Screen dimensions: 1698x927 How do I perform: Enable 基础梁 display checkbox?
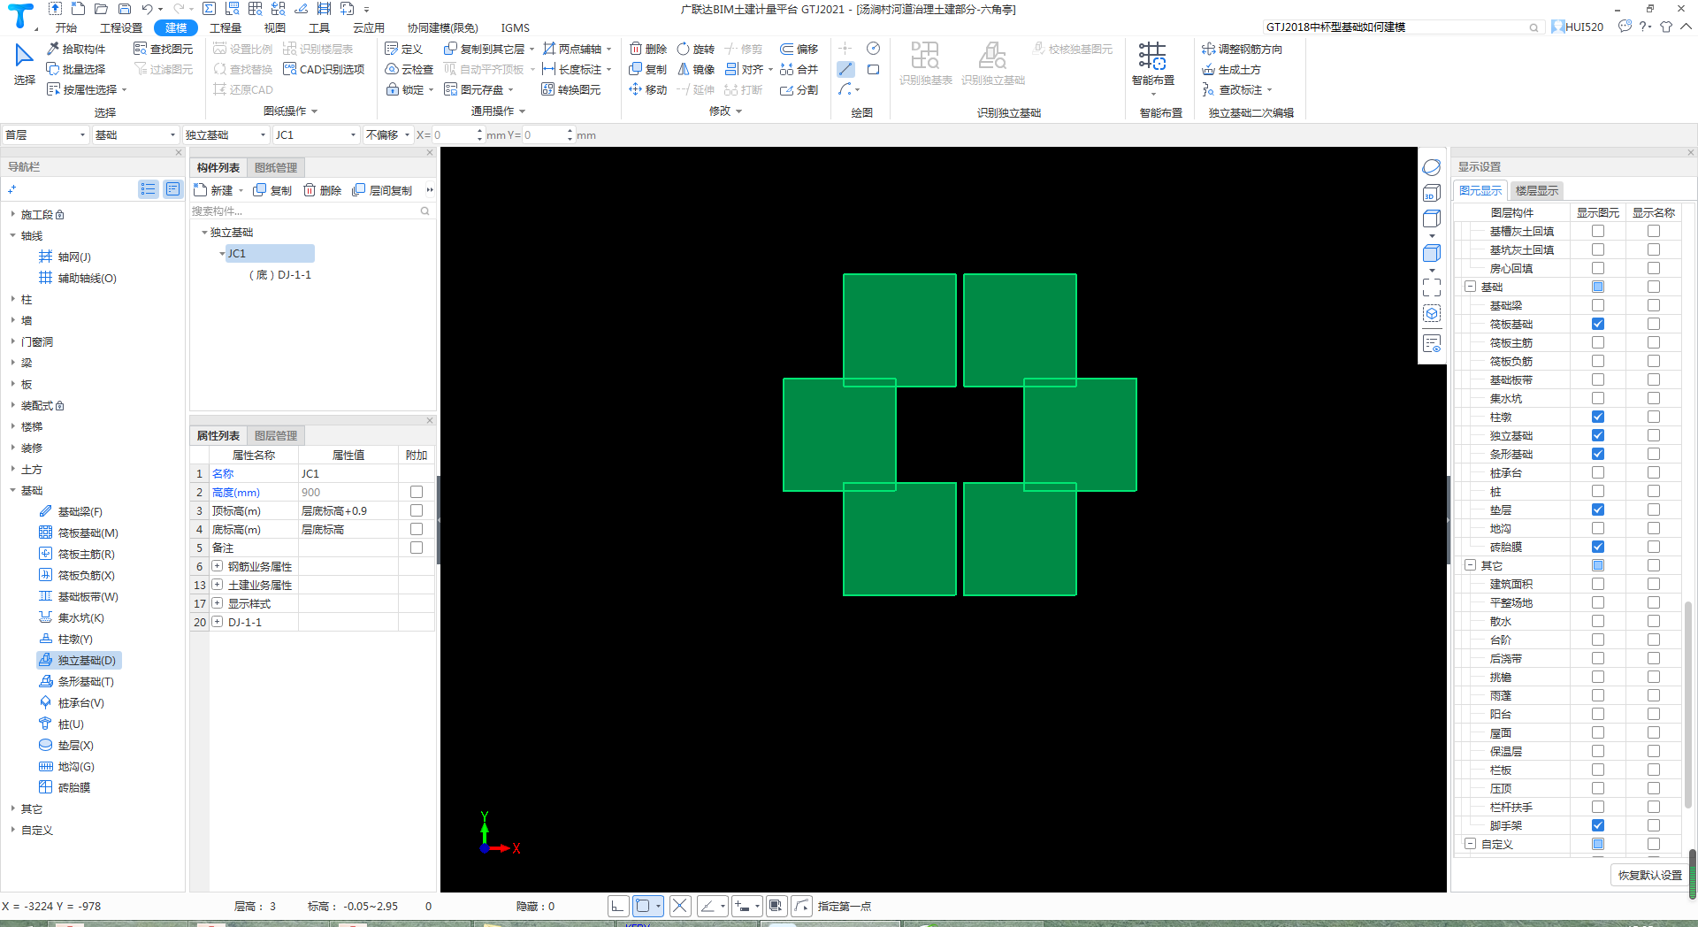1598,305
